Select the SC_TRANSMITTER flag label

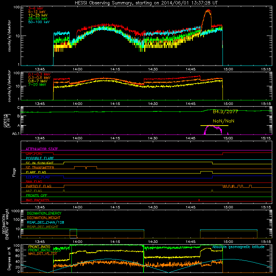pyautogui.click(x=40, y=168)
